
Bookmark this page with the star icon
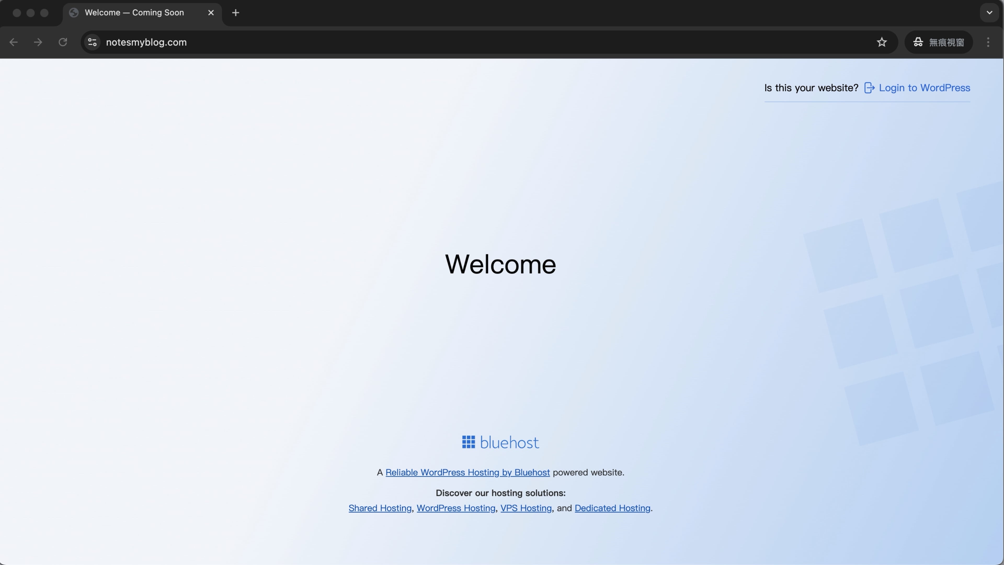click(x=882, y=42)
